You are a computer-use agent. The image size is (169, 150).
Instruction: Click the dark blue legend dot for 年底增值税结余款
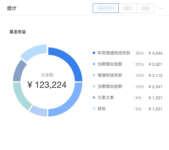(x=94, y=53)
